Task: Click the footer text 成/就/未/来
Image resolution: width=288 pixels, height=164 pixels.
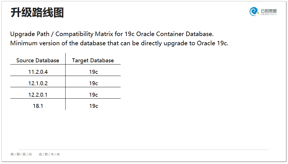Action: point(49,154)
